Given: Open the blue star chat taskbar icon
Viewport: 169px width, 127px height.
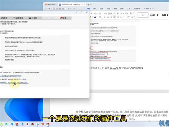Looking at the screenshot, I should click(x=12, y=124).
